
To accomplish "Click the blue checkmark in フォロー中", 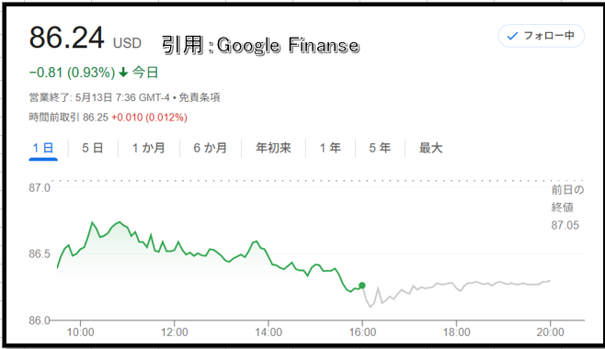I will [512, 36].
